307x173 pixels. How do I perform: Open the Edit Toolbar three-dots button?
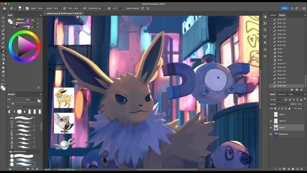3,80
